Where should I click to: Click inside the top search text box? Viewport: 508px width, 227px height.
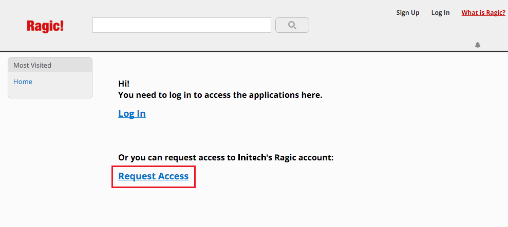tap(182, 25)
